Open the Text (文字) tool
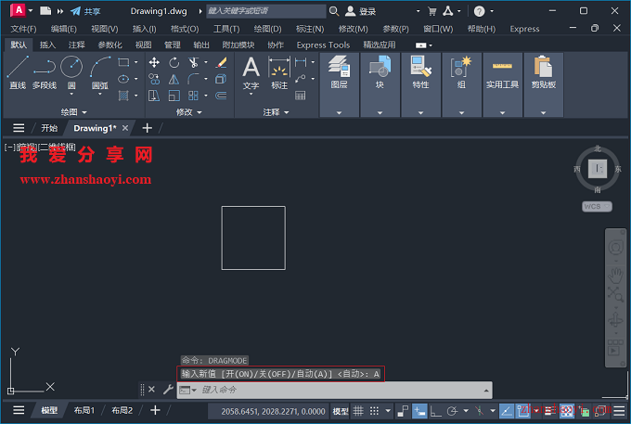The height and width of the screenshot is (424, 631). tap(251, 72)
